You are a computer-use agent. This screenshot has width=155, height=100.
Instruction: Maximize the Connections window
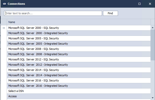(139, 4)
